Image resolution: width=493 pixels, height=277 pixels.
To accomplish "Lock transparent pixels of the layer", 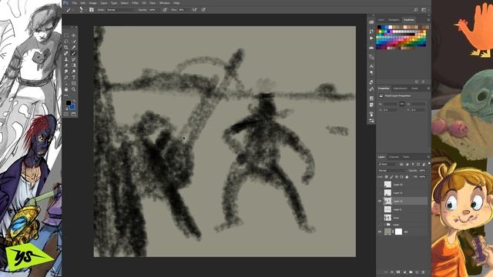I will pos(387,177).
